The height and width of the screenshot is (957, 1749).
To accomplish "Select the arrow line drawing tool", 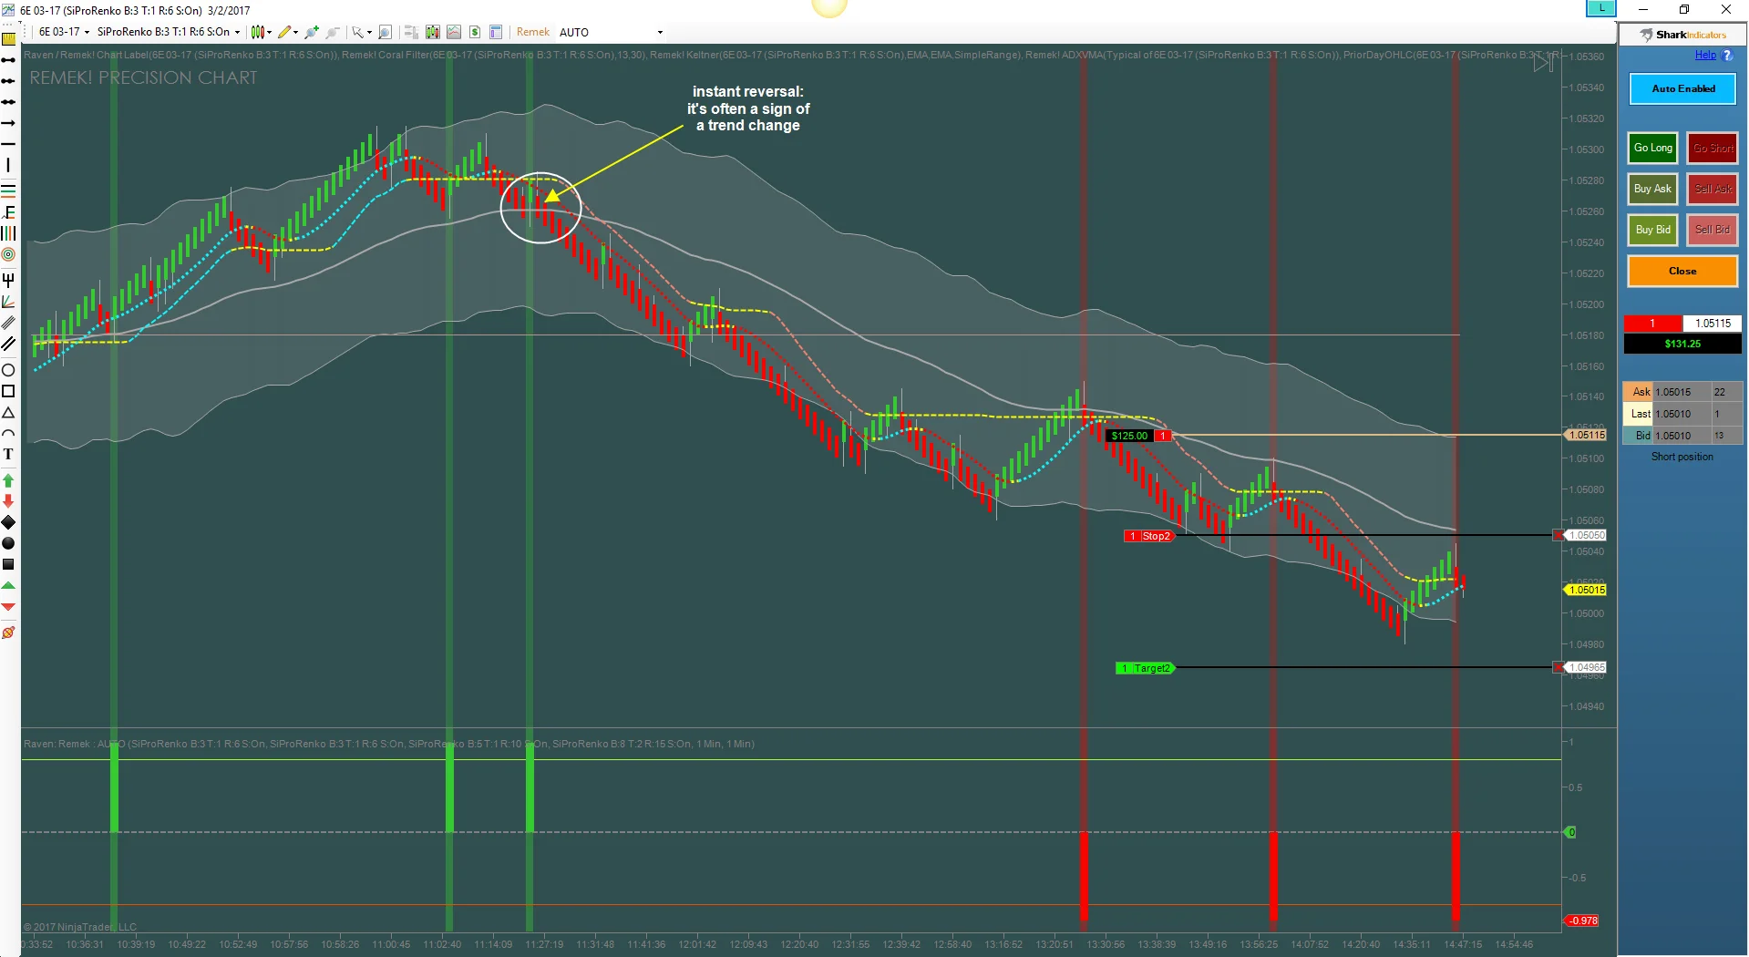I will tap(8, 123).
